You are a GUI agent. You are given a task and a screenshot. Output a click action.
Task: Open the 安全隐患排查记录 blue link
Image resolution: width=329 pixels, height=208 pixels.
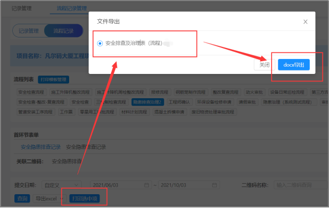coord(40,147)
